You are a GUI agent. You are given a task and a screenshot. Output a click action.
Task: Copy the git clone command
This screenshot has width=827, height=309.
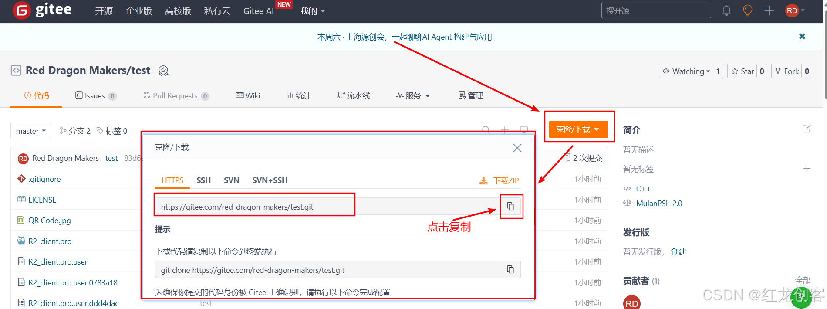pos(510,269)
